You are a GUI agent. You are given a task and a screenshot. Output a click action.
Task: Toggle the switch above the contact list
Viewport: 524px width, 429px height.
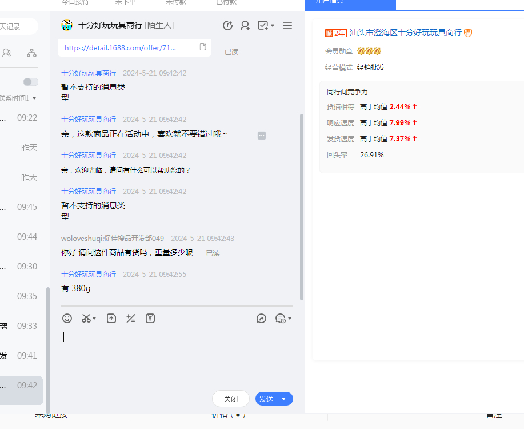[x=31, y=82]
